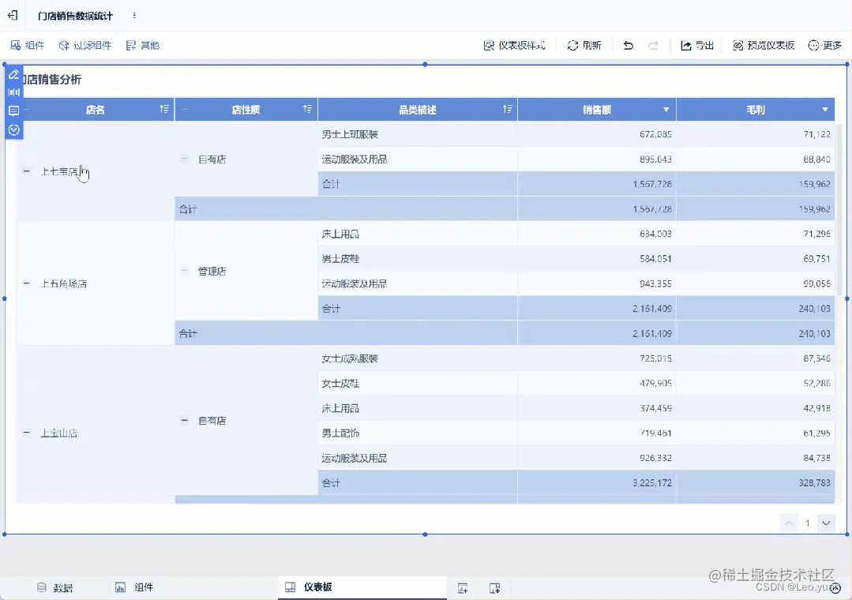Screen dimensions: 852x600
Task: Select the pencil edit tool on left sidebar
Action: pyautogui.click(x=13, y=74)
